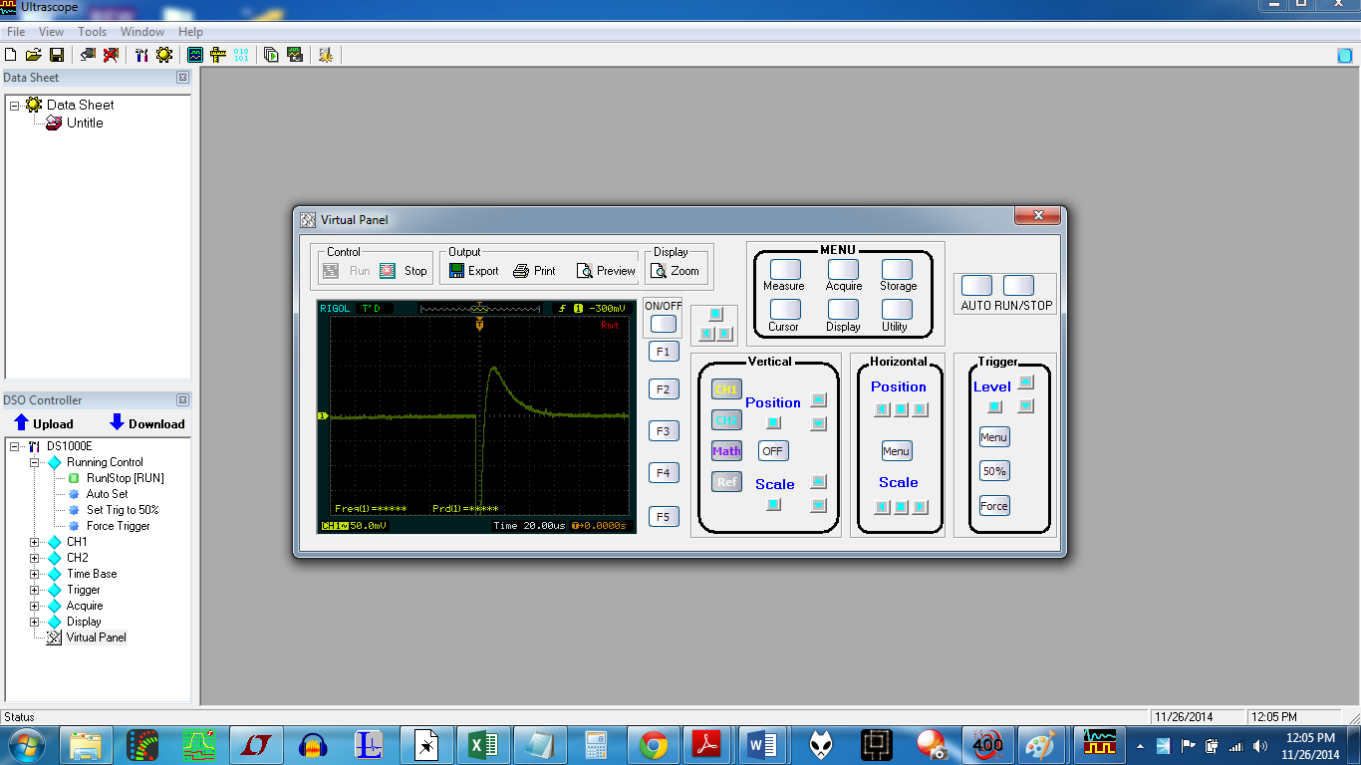Expand the Display tree node

[x=35, y=622]
